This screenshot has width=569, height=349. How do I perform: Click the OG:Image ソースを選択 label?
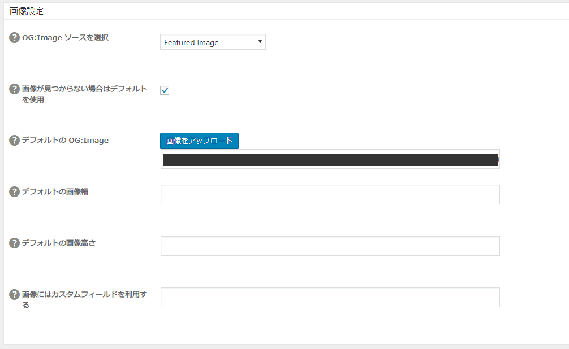(64, 38)
